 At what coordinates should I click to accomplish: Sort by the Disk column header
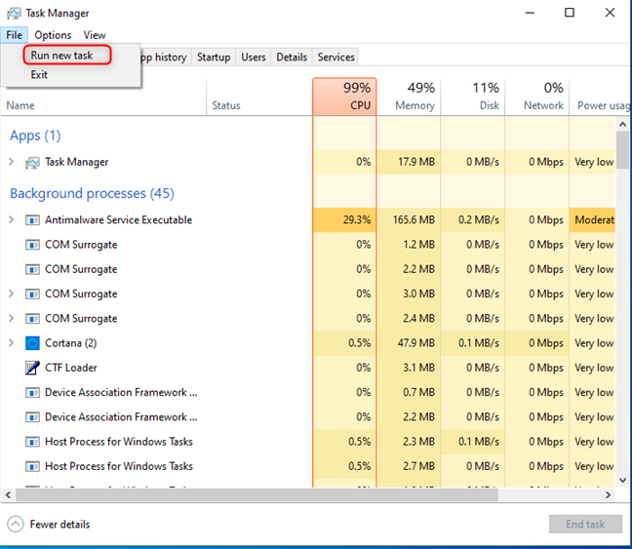(473, 97)
